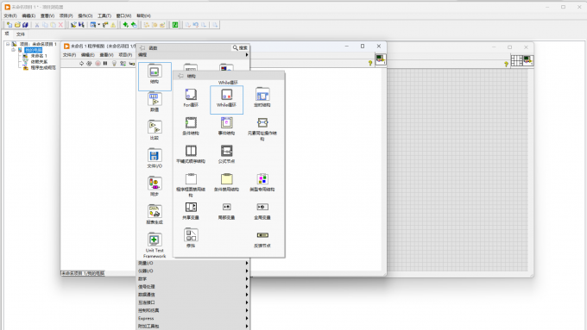This screenshot has height=330, width=587.
Task: Expand the 数学 category
Action: coord(193,279)
